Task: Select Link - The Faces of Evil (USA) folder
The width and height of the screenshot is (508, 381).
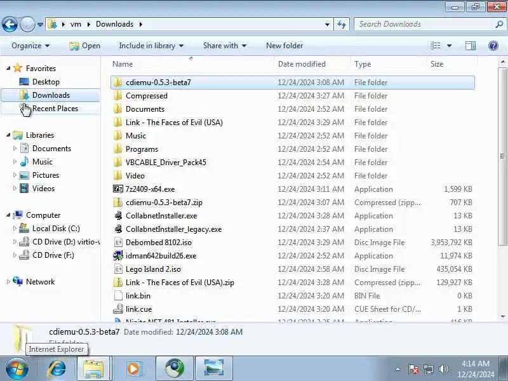Action: 174,123
